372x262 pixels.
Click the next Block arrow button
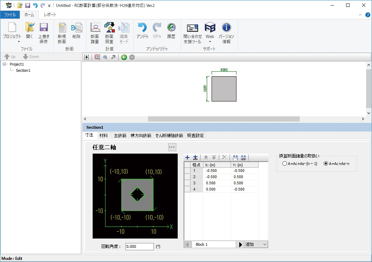(240, 244)
